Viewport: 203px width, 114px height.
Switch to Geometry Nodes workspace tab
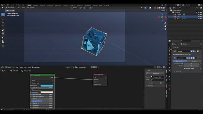pyautogui.click(x=98, y=5)
